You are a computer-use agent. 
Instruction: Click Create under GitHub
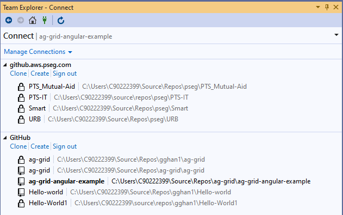[40, 146]
